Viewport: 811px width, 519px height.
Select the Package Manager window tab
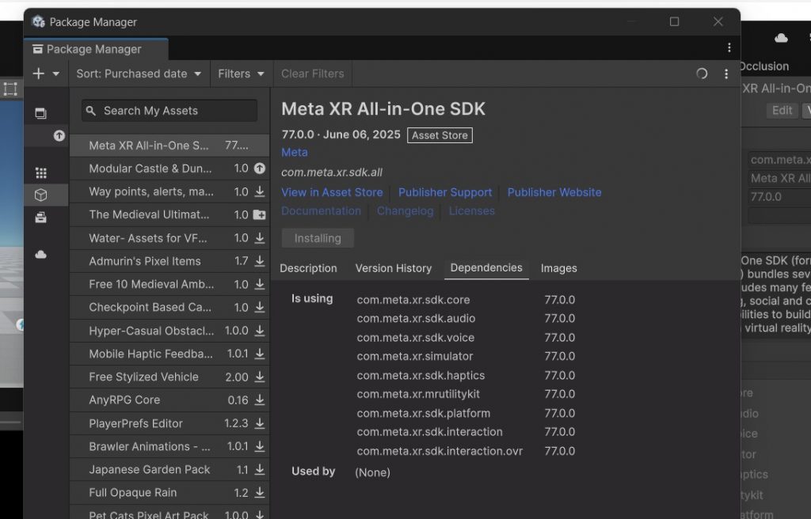[x=96, y=49]
